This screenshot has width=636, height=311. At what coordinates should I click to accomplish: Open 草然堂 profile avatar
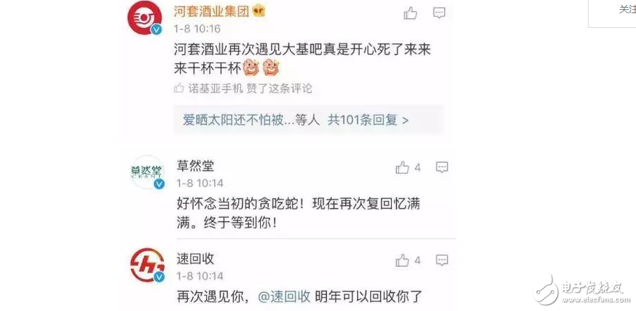147,173
